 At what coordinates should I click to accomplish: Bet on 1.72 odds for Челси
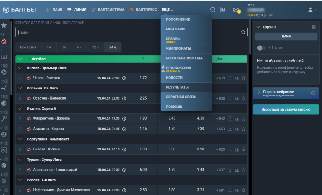143,78
